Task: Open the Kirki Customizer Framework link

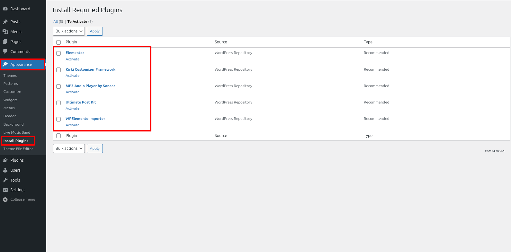Action: pos(90,69)
